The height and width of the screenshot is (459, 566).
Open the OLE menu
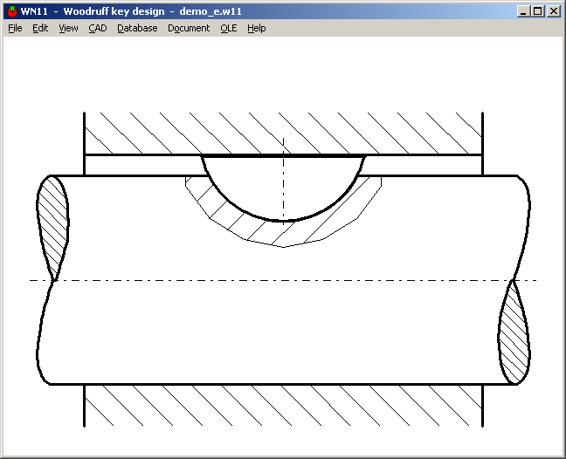[228, 28]
